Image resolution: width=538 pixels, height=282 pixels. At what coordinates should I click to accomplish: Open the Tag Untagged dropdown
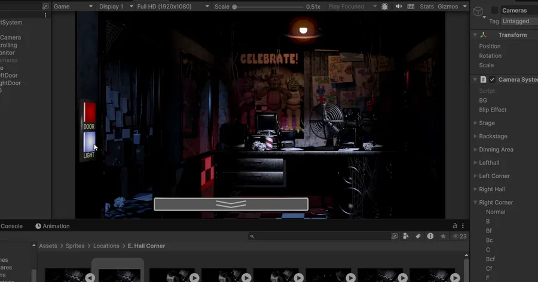pos(519,21)
